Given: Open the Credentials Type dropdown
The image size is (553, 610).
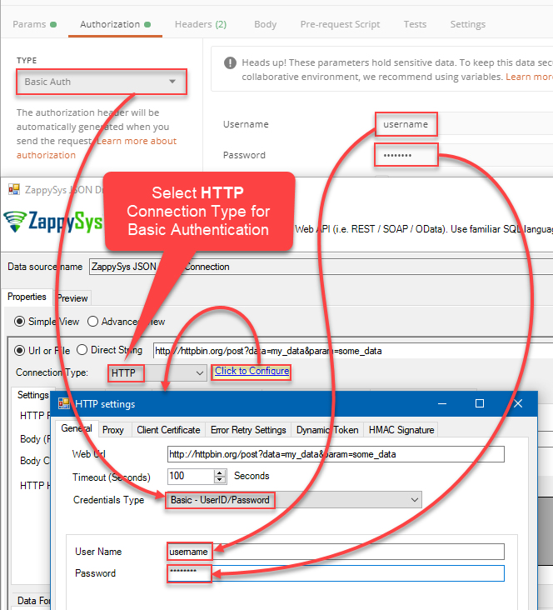Looking at the screenshot, I should 415,500.
